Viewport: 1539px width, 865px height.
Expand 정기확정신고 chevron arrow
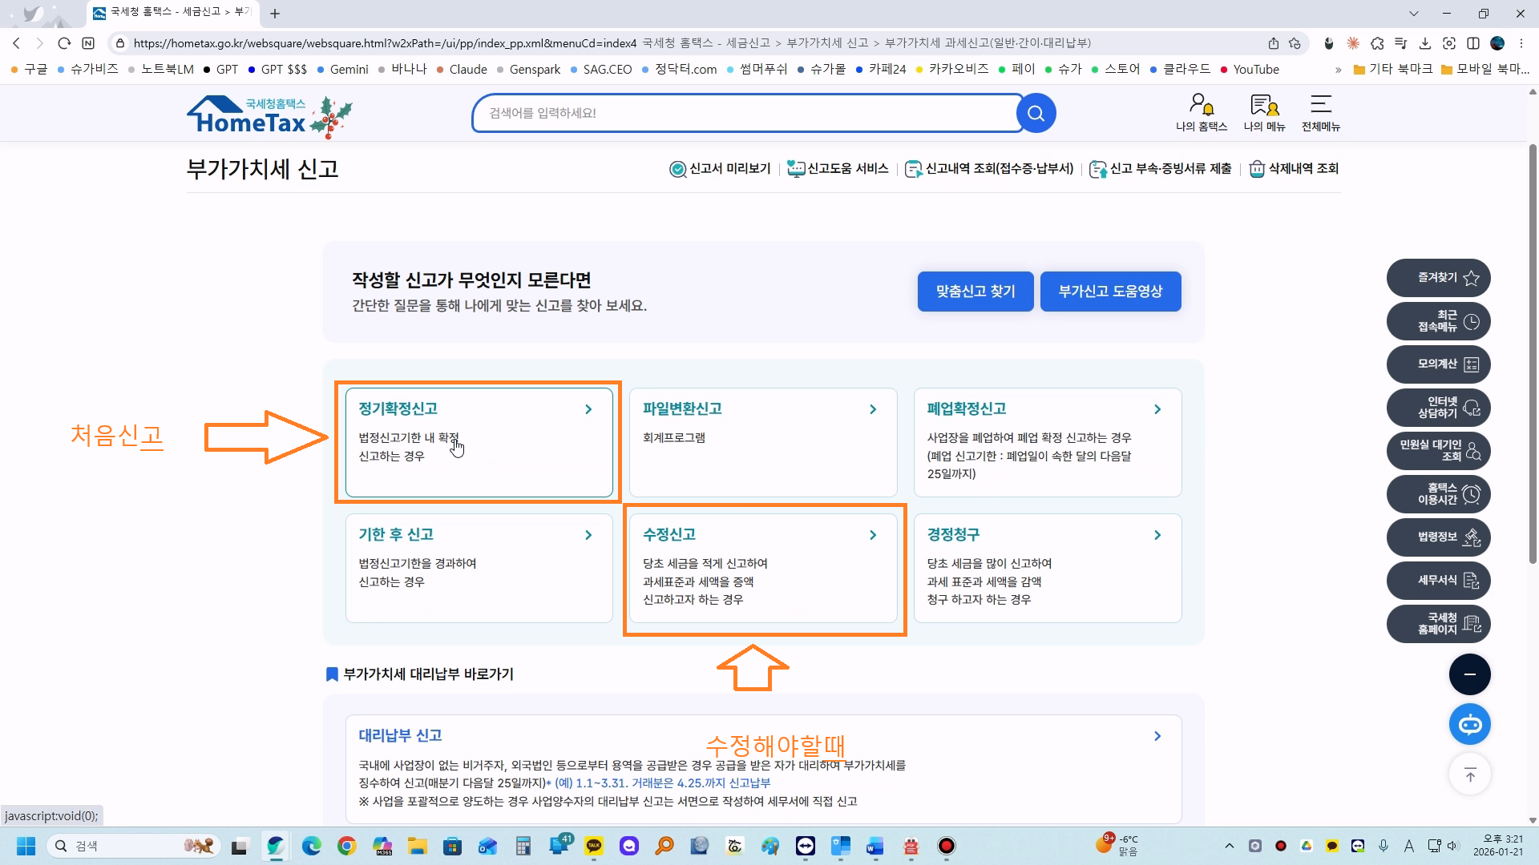click(588, 409)
